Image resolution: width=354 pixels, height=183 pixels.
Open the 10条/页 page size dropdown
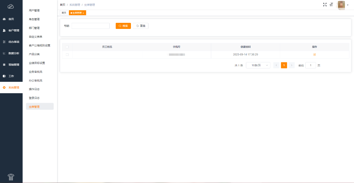(258, 65)
